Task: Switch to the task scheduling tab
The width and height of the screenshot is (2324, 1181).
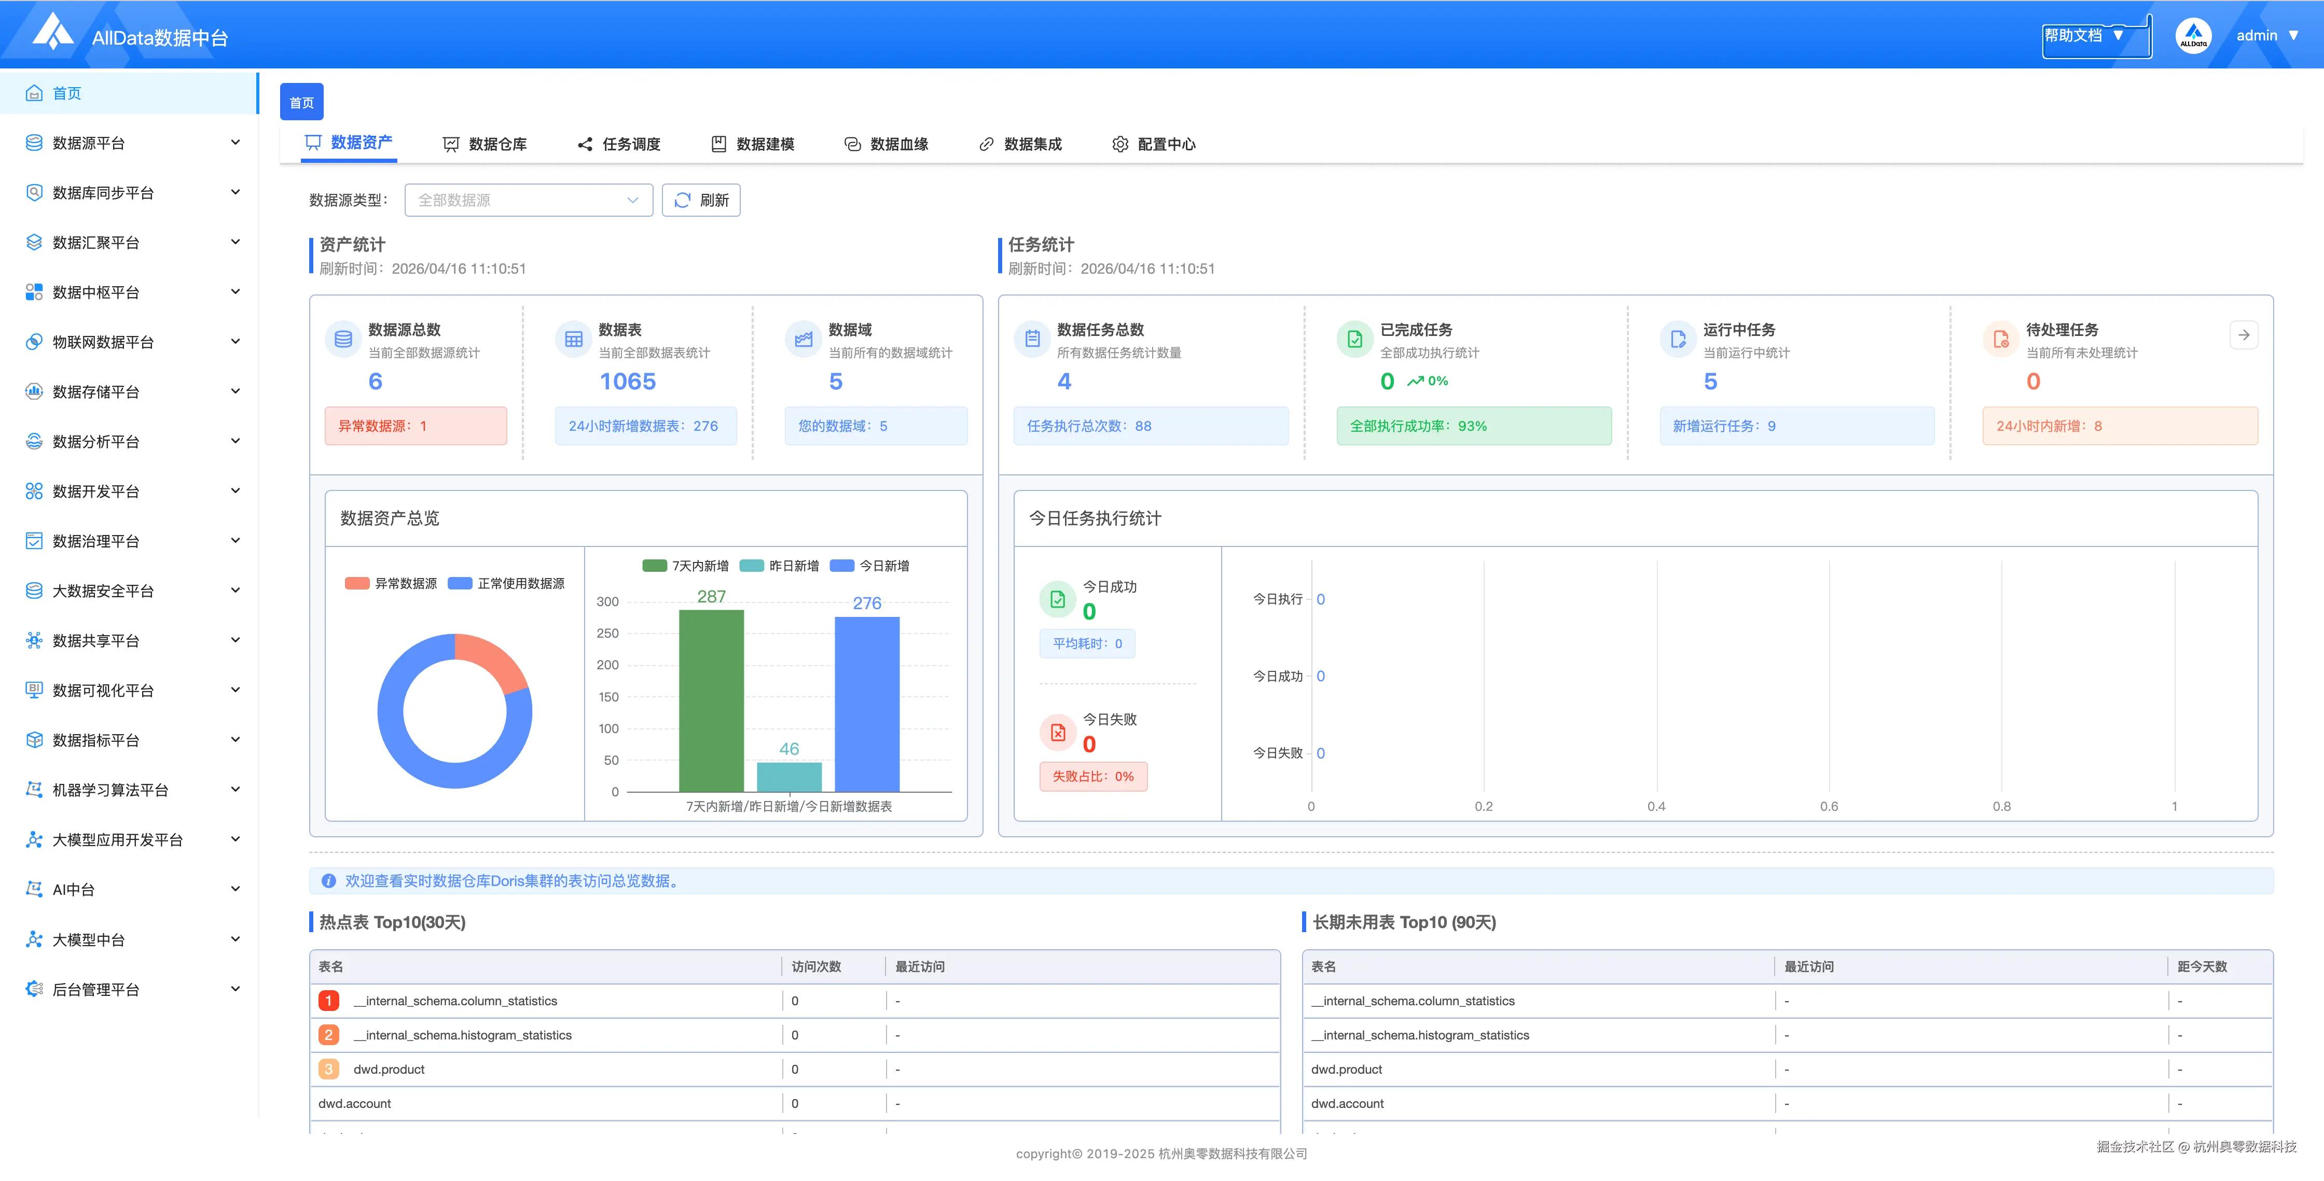Action: tap(619, 144)
